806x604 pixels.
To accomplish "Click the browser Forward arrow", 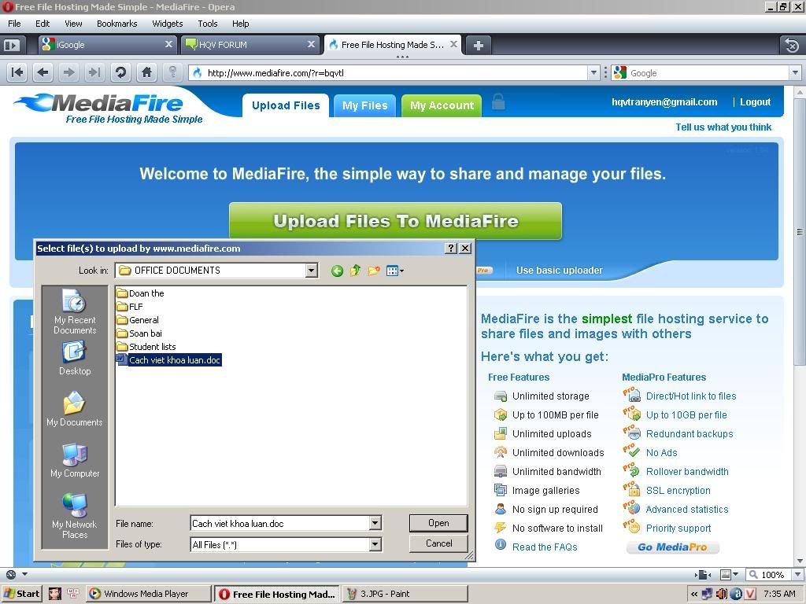I will tap(69, 72).
